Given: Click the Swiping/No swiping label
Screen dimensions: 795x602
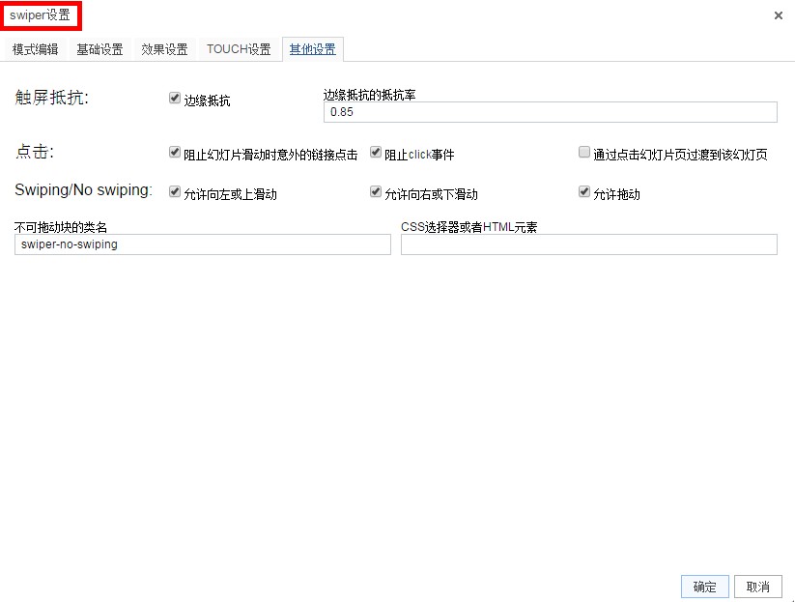Looking at the screenshot, I should click(x=83, y=190).
